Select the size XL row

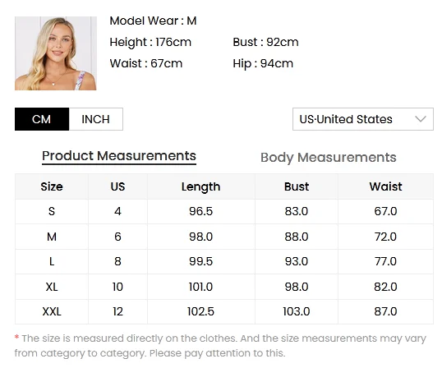(x=224, y=287)
